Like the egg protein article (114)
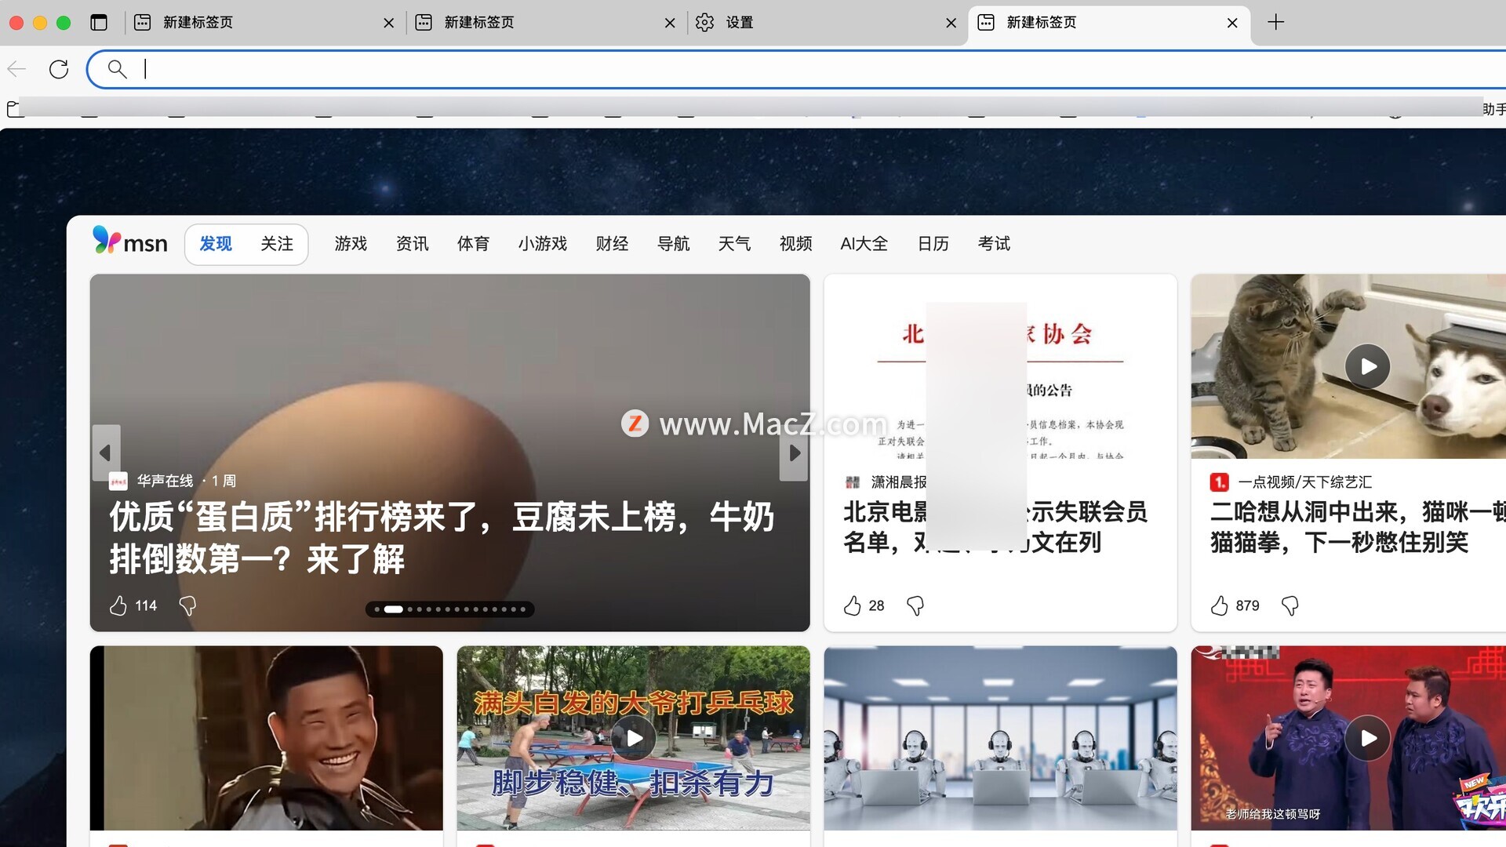 [118, 605]
